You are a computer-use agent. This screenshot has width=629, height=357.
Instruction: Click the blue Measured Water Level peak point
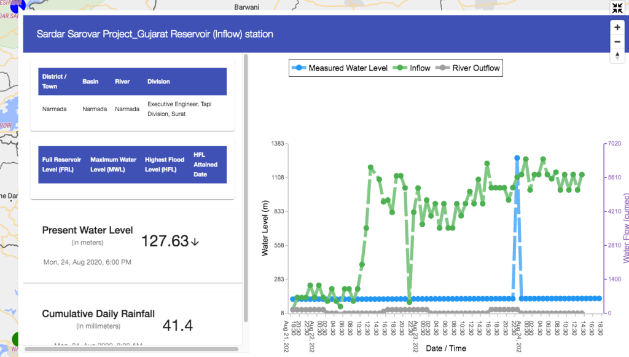517,159
